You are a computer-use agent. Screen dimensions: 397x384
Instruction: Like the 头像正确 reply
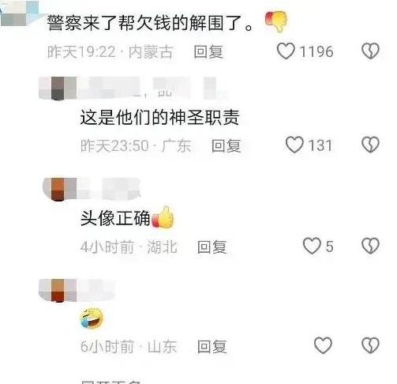pyautogui.click(x=312, y=246)
